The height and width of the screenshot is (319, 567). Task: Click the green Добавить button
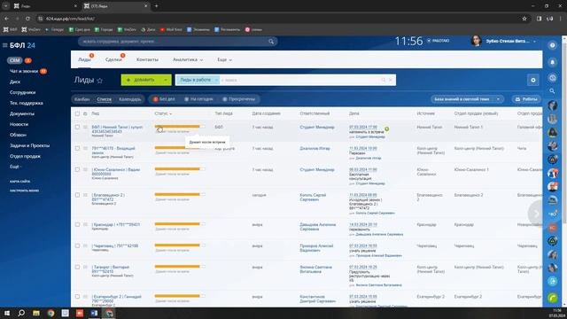(142, 80)
